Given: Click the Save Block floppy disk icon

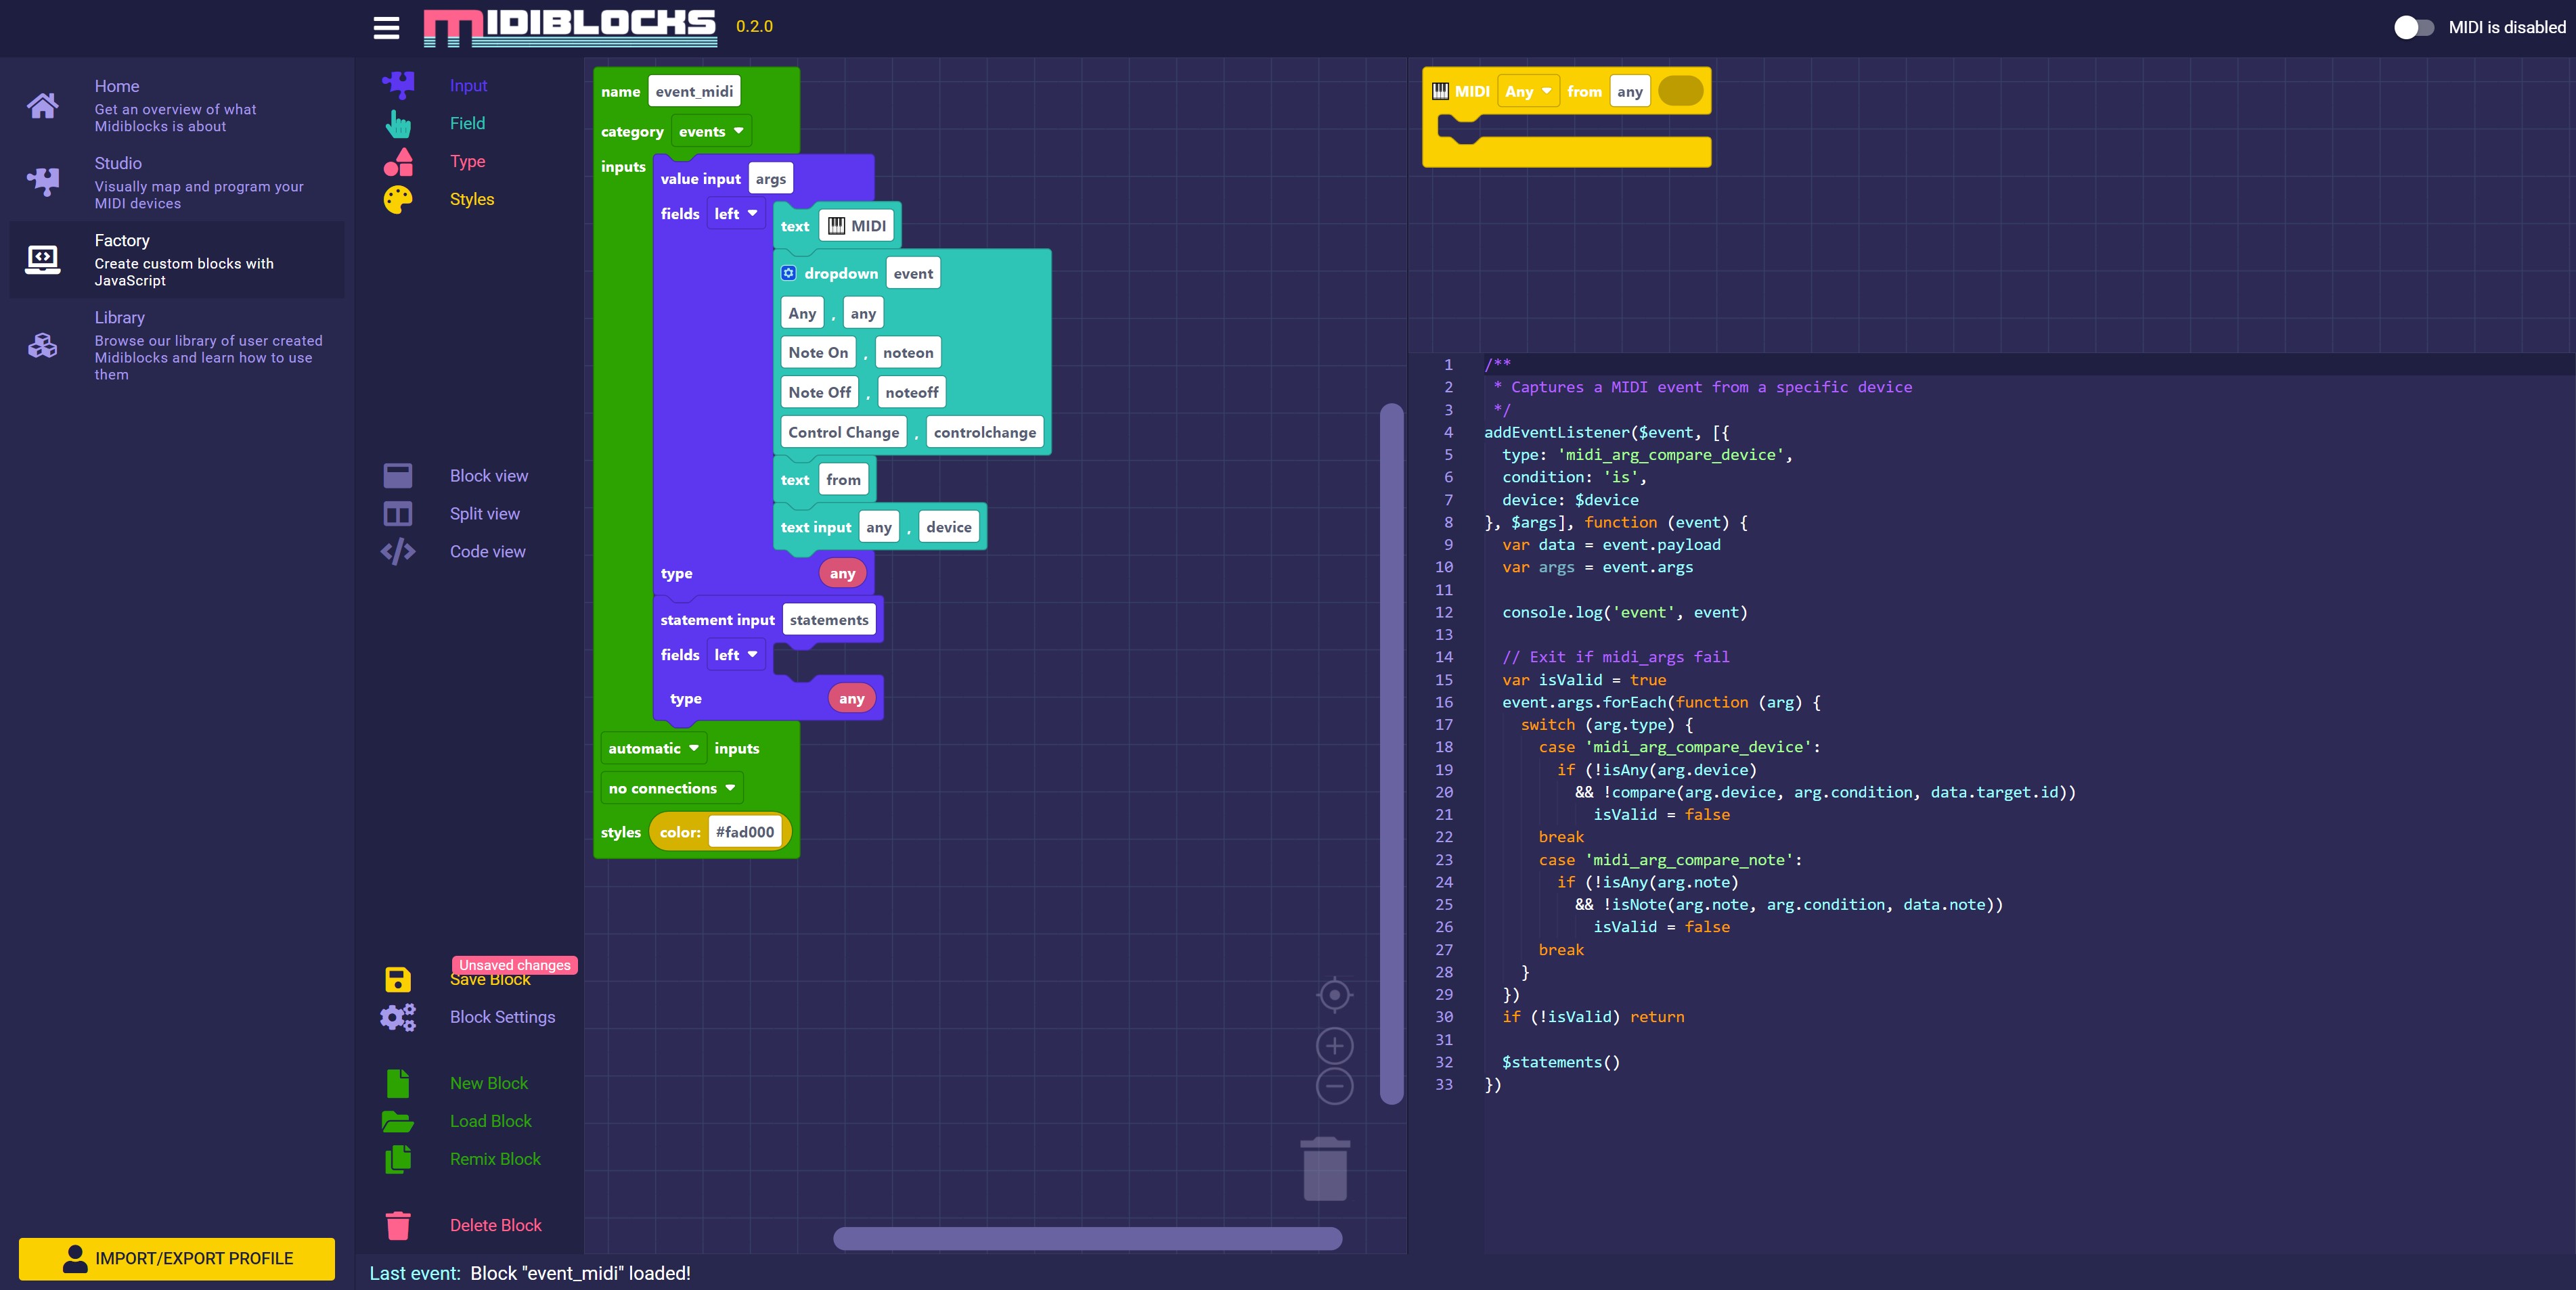Looking at the screenshot, I should (x=398, y=980).
